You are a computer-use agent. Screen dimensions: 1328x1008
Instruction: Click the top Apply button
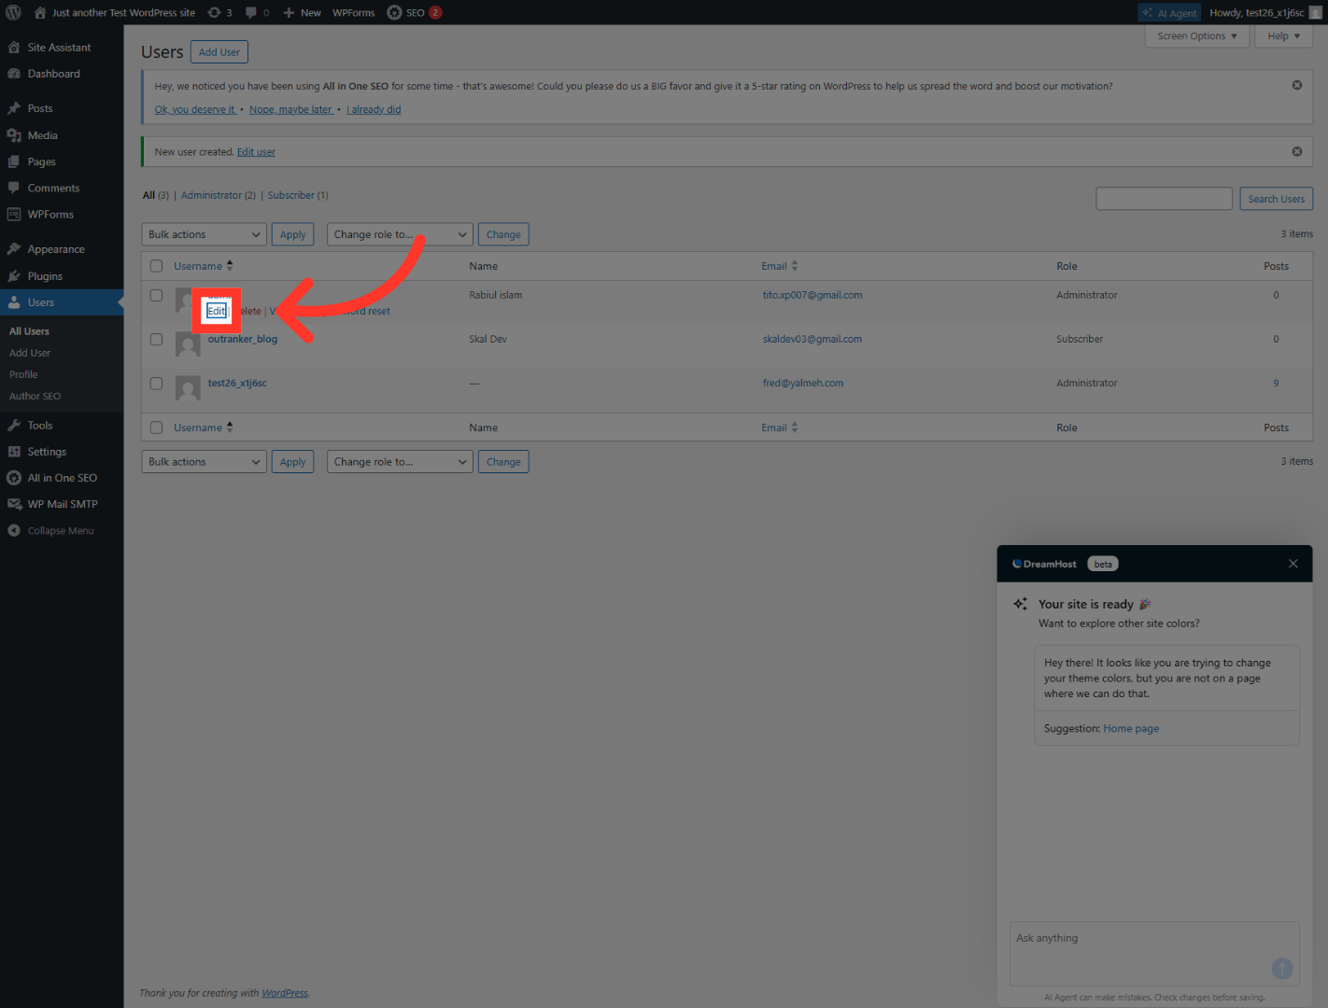[x=292, y=234]
